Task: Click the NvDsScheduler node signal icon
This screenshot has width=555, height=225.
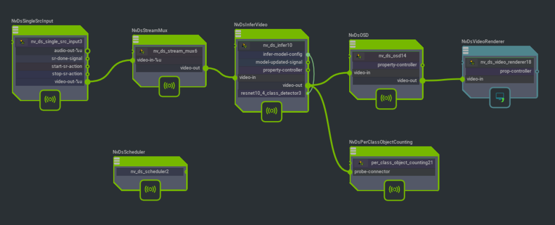Action: point(150,189)
